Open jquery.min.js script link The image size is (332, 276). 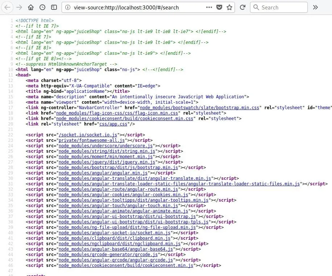(107, 162)
